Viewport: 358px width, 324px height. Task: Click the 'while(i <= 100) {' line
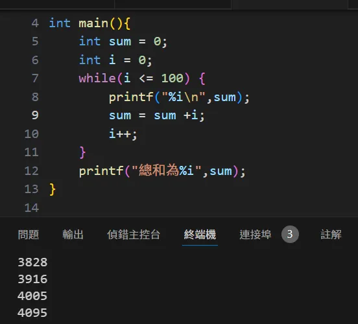[x=142, y=78]
